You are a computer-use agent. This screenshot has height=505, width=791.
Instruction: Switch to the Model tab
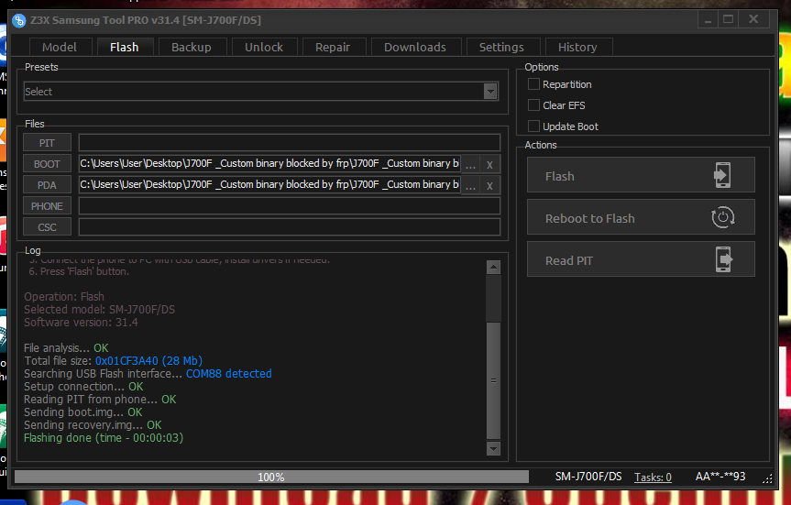pyautogui.click(x=60, y=47)
